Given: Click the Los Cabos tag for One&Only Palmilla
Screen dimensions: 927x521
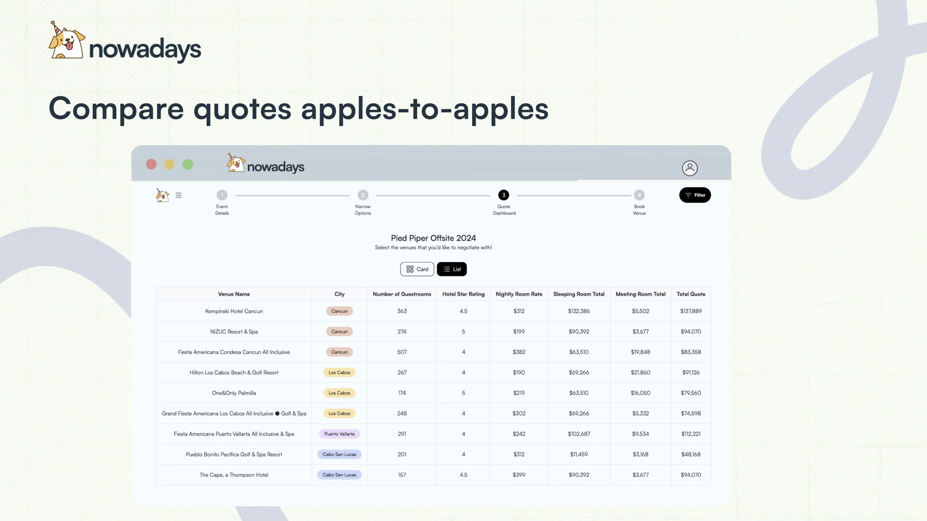Looking at the screenshot, I should pos(339,393).
